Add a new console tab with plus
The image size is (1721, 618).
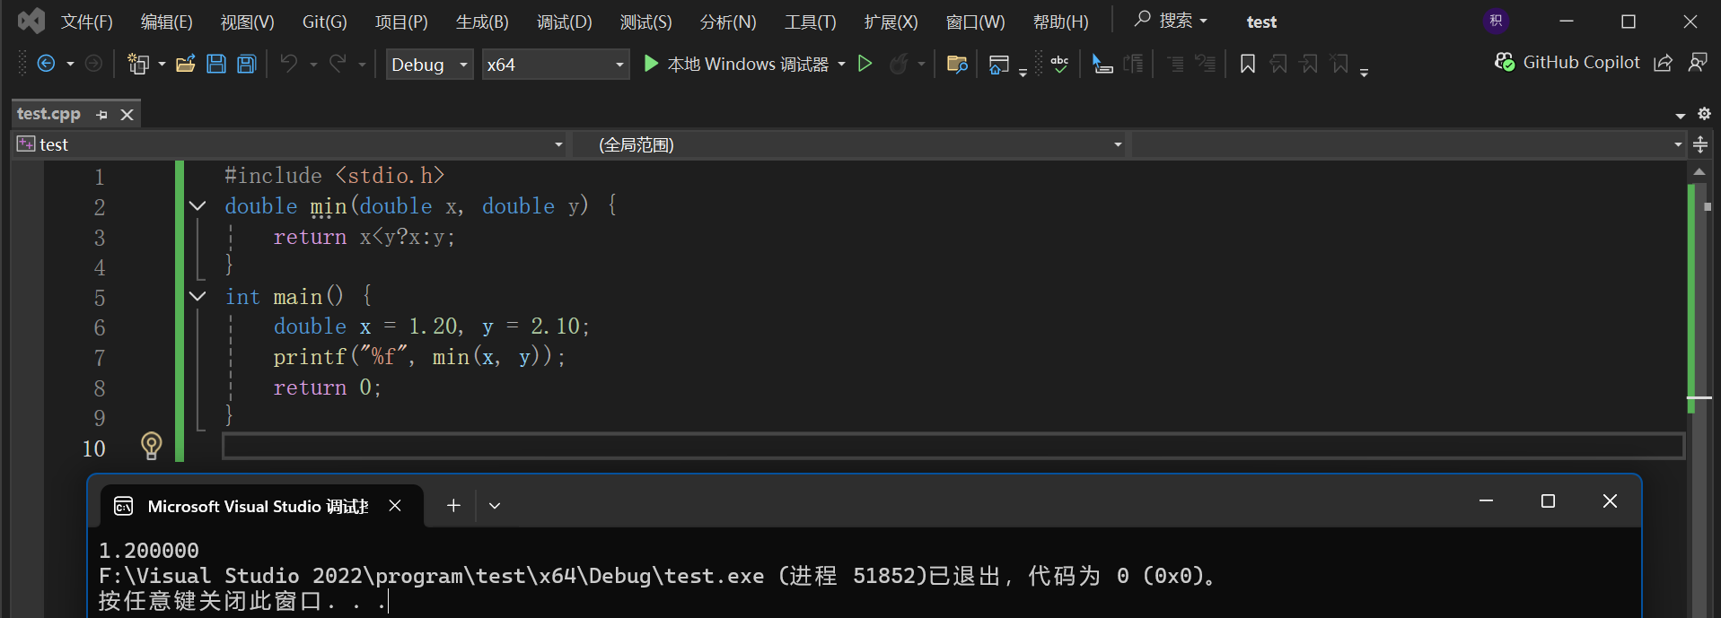pyautogui.click(x=453, y=506)
